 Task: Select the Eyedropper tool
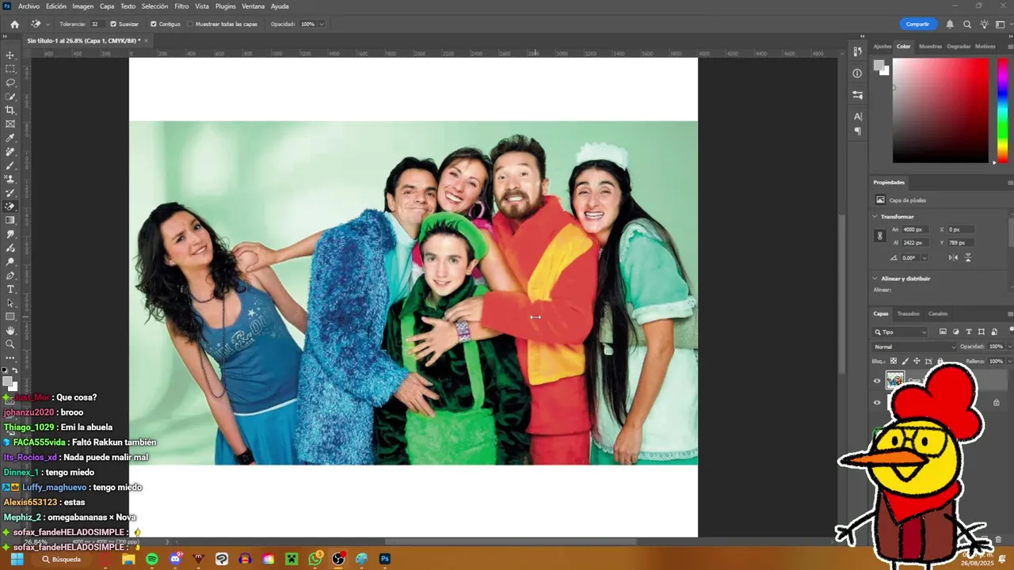10,138
